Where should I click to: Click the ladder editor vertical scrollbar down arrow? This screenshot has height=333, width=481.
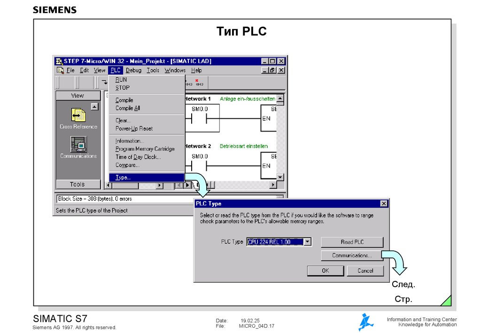point(280,177)
